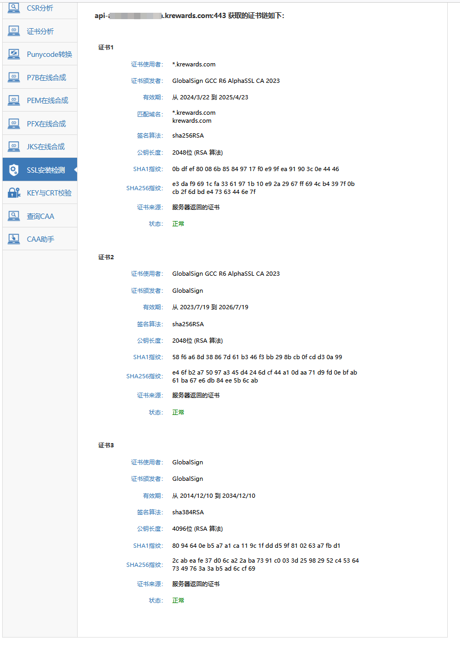Click the 证书3 section heading
The width and height of the screenshot is (460, 645).
[106, 445]
